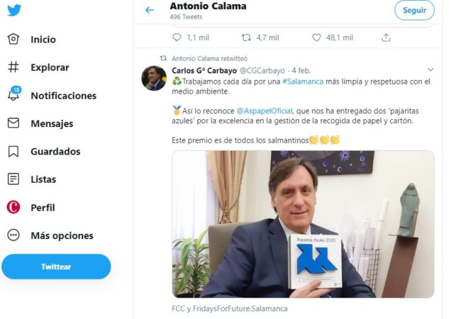The height and width of the screenshot is (319, 451).
Task: Open Carlos Gª Carbayo's profile avatar
Action: point(155,78)
